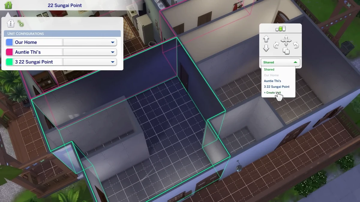Open the unit configuration gears icon
The height and width of the screenshot is (202, 360).
point(20,23)
